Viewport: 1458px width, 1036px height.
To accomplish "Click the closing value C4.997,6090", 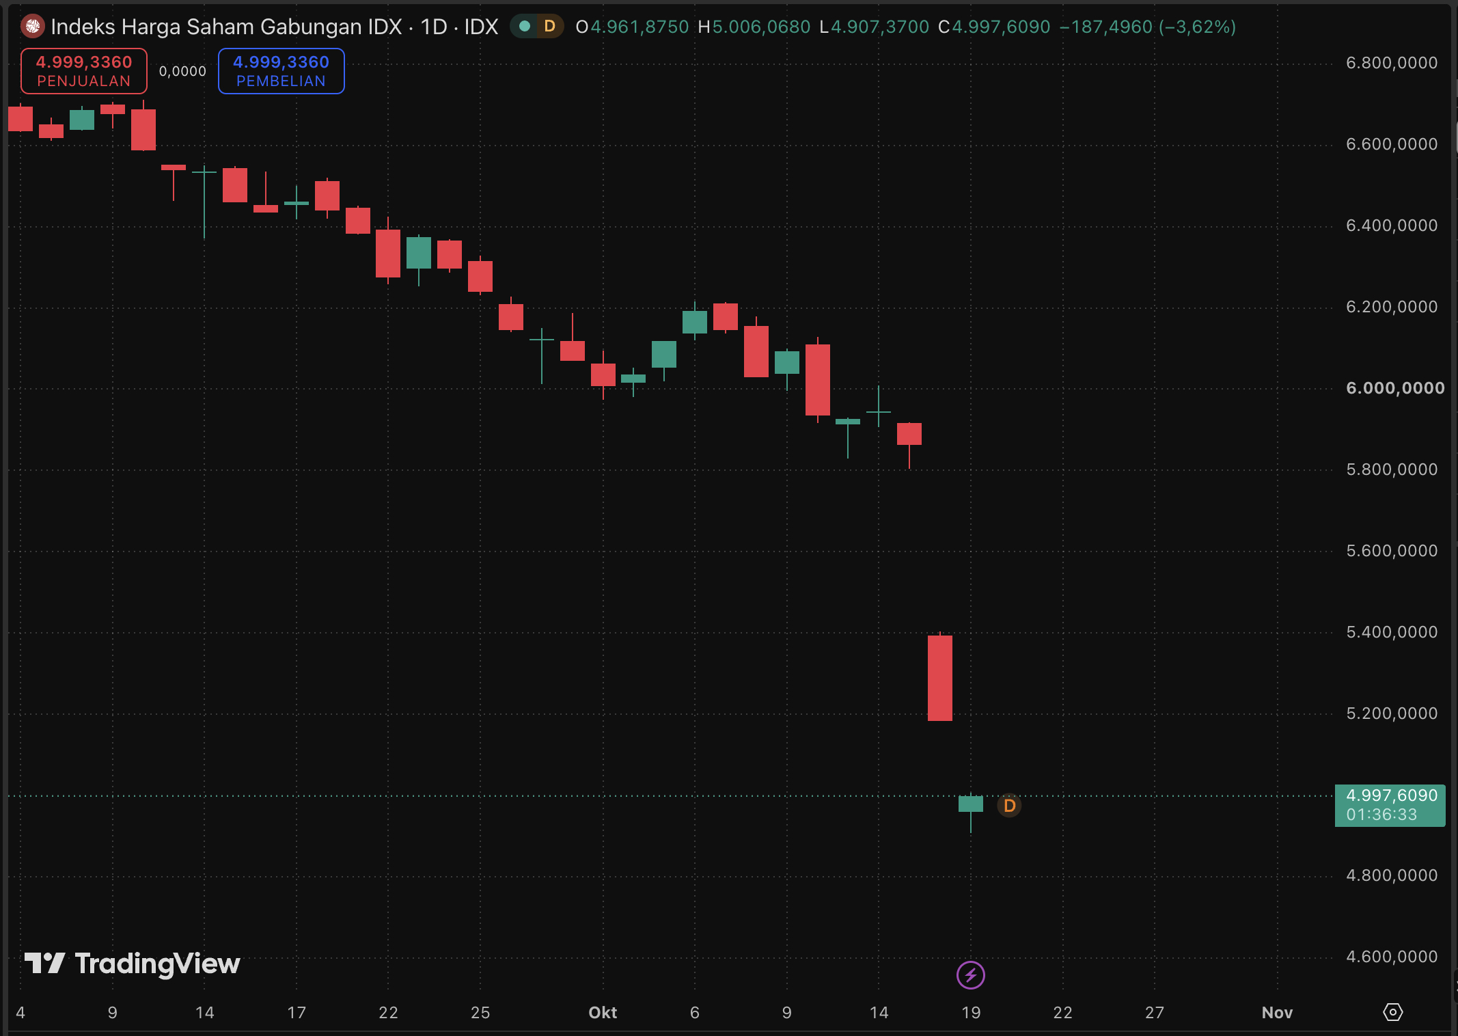I will 994,27.
